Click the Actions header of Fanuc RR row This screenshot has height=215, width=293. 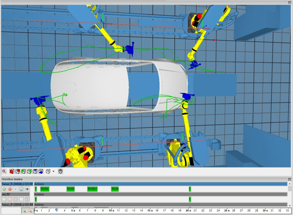point(161,204)
